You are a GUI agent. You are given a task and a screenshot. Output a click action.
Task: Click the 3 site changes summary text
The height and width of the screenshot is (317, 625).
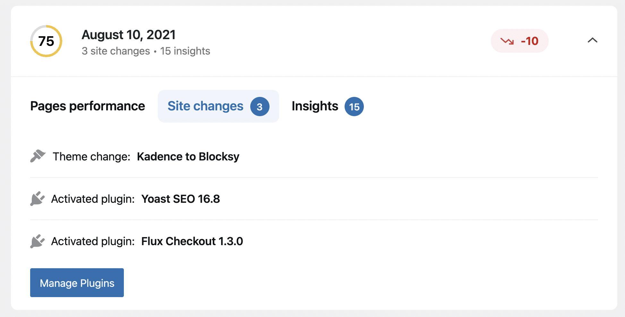pos(116,51)
